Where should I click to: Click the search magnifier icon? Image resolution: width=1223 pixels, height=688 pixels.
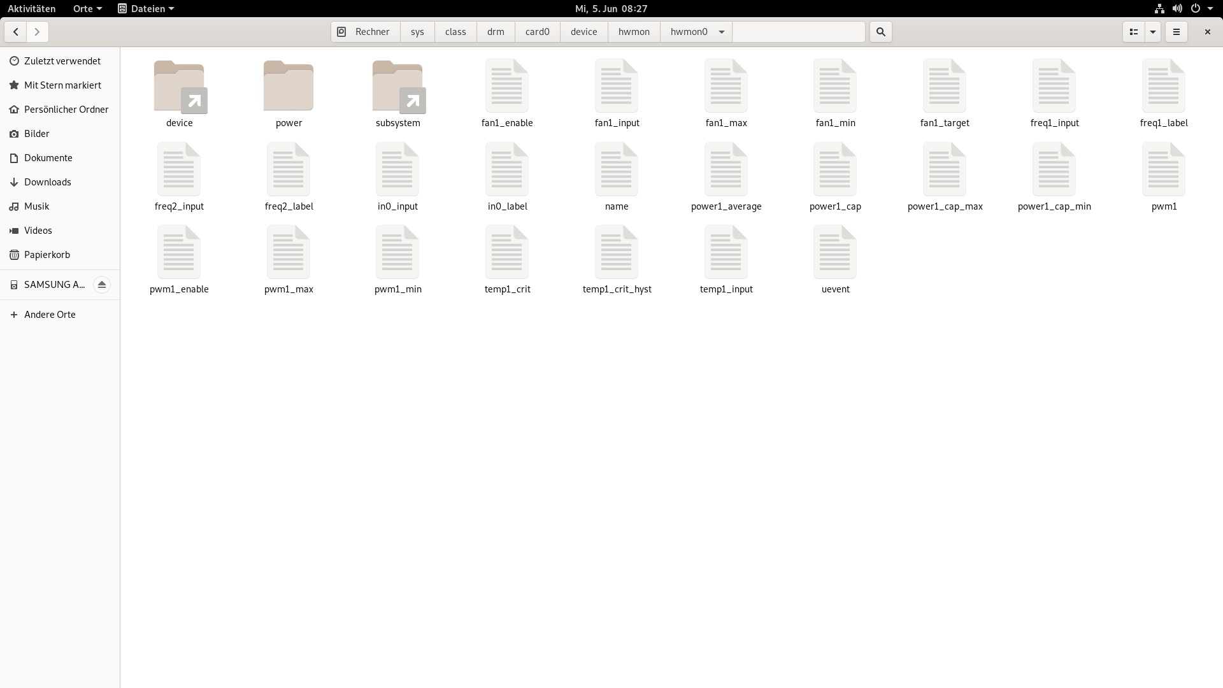point(880,32)
